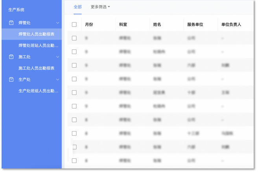
Task: Click the 生产处 folder icon
Action: [11, 79]
